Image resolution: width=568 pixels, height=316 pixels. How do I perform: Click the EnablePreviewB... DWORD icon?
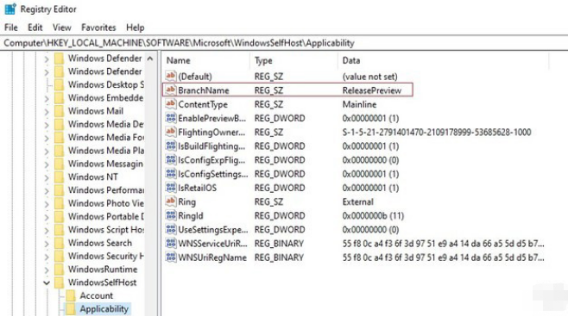[x=171, y=118]
